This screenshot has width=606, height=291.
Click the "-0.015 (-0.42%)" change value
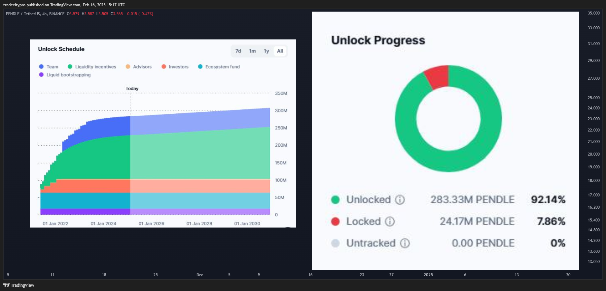pyautogui.click(x=139, y=14)
